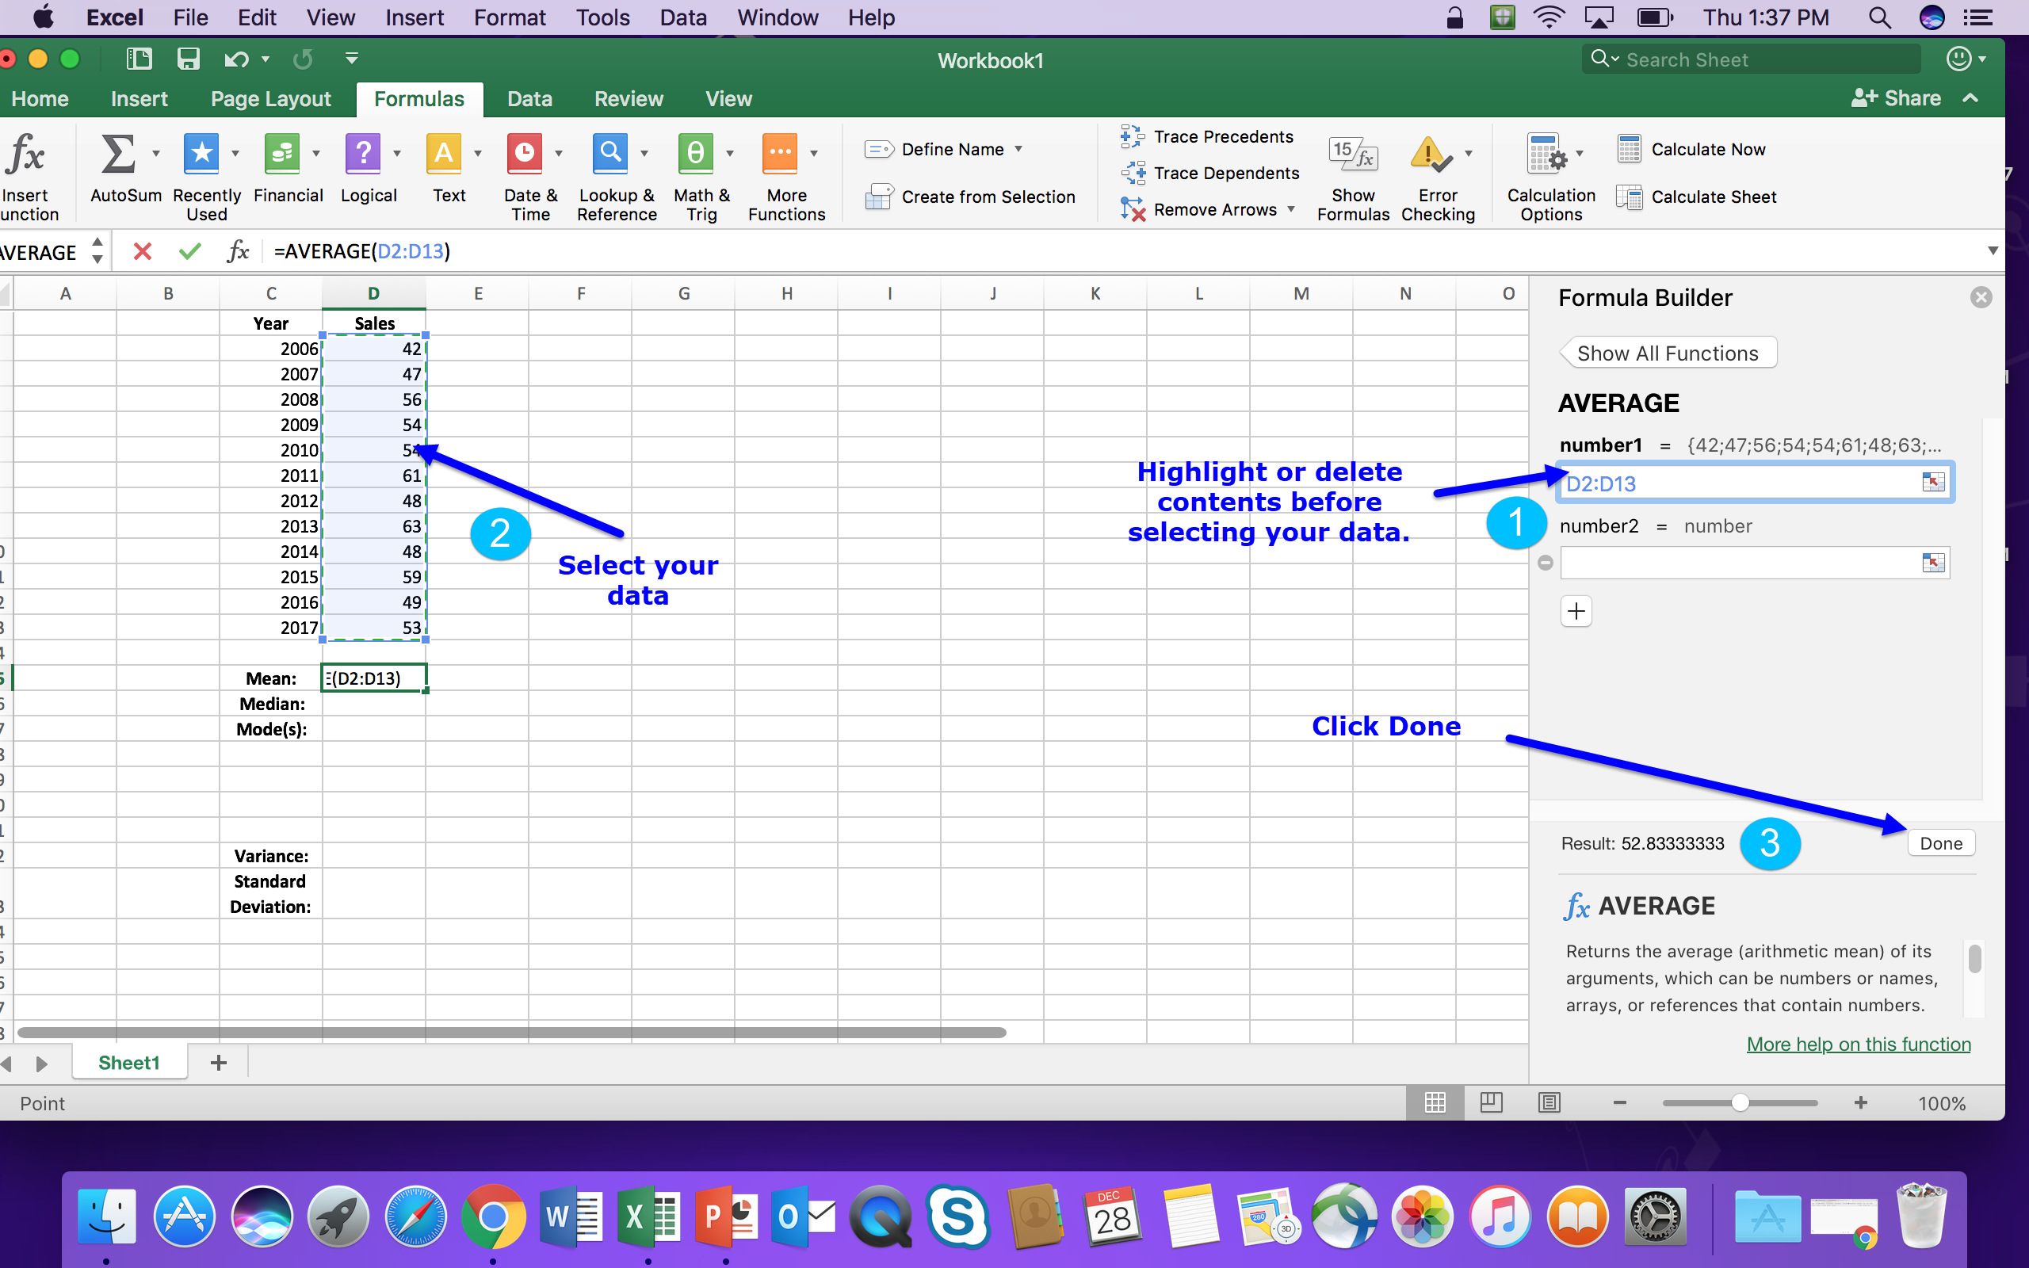Open the Tools menu in menu bar

click(x=602, y=17)
